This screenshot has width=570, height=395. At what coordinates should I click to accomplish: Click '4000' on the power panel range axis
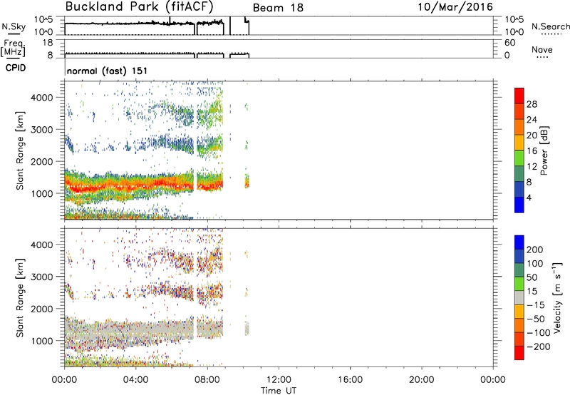pos(41,98)
